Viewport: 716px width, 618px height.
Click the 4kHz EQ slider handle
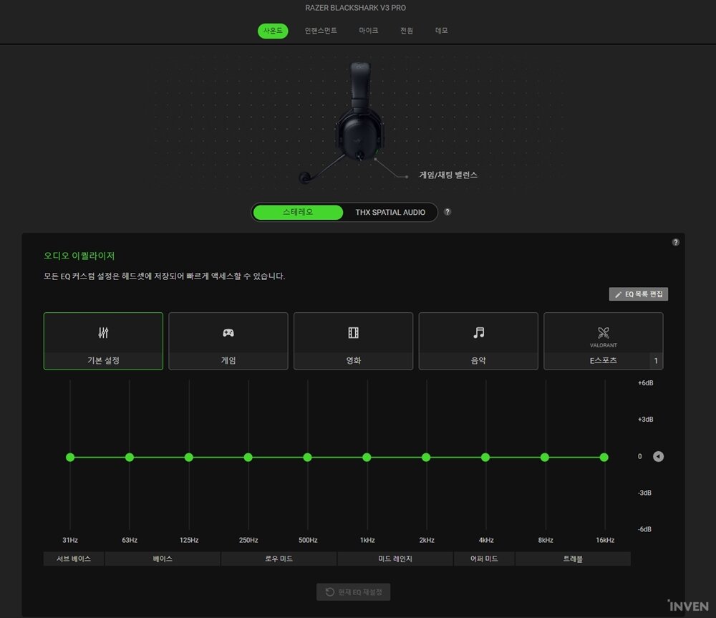click(485, 457)
